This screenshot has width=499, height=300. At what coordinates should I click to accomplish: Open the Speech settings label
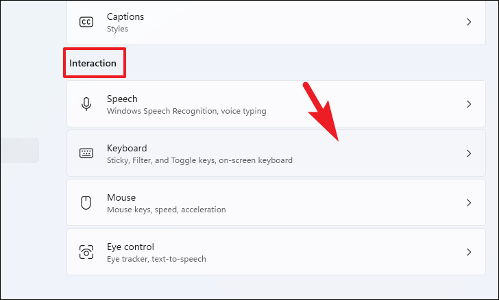(122, 99)
